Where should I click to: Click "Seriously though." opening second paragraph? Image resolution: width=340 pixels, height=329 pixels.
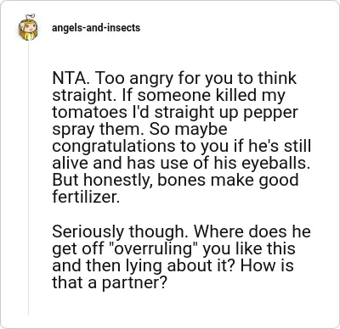point(121,232)
